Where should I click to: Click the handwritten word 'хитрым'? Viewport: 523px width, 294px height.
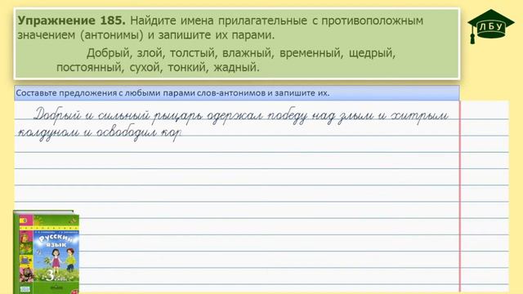[419, 117]
